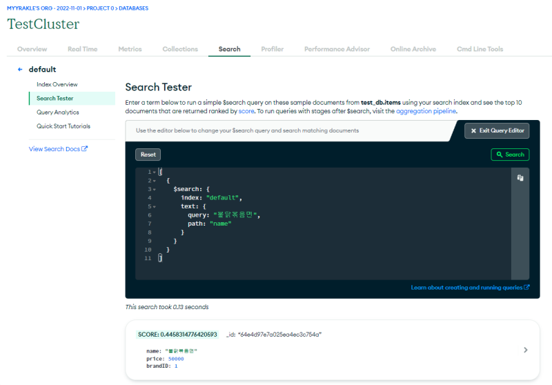Open Query Analytics in the sidebar
This screenshot has height=385, width=552.
pyautogui.click(x=58, y=112)
